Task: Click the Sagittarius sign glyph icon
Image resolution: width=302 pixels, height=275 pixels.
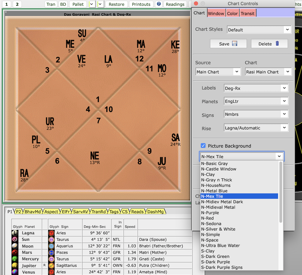Action: click(x=51, y=265)
